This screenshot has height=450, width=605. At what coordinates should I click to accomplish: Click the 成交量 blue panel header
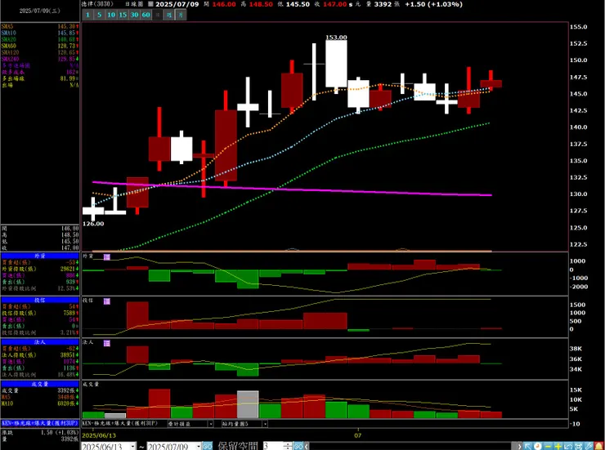(x=40, y=384)
